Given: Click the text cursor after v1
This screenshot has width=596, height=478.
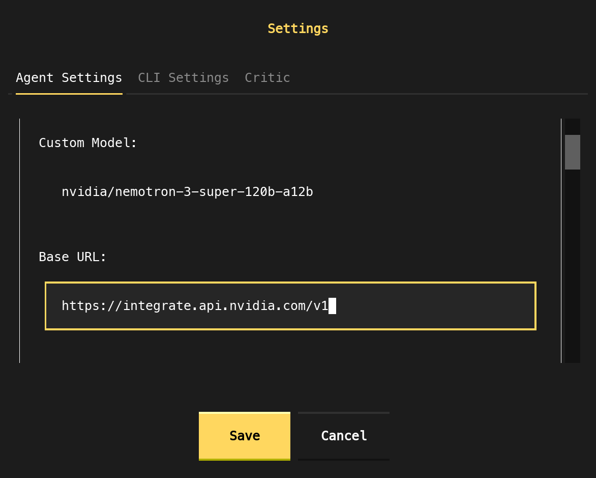Looking at the screenshot, I should pos(332,306).
